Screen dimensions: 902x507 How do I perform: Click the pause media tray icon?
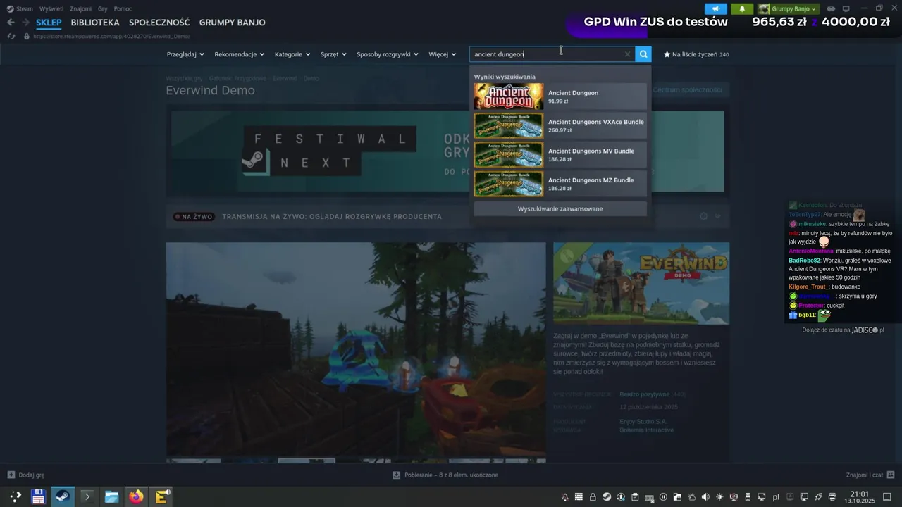(663, 497)
